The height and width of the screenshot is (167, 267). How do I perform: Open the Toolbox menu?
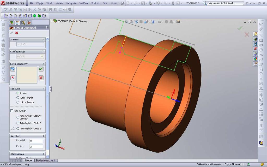coord(95,3)
